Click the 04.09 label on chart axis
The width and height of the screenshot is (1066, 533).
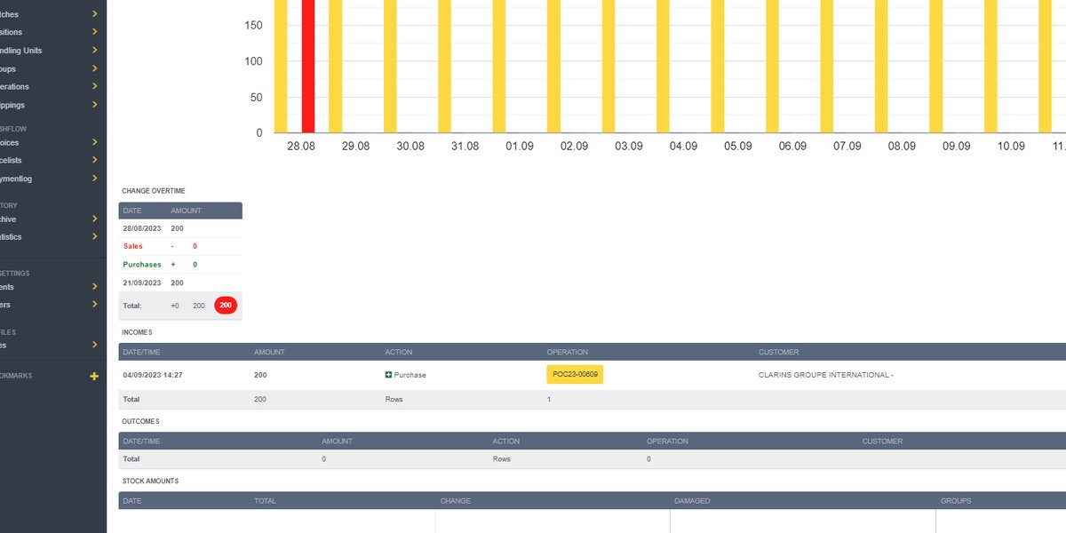[x=683, y=147]
